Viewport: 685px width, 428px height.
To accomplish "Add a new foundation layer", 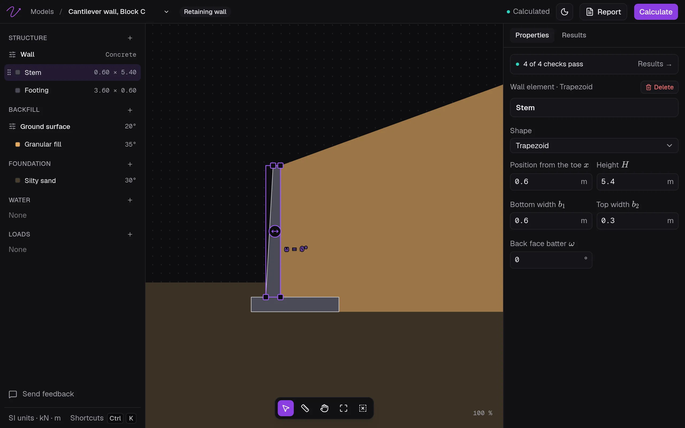I will click(x=130, y=164).
